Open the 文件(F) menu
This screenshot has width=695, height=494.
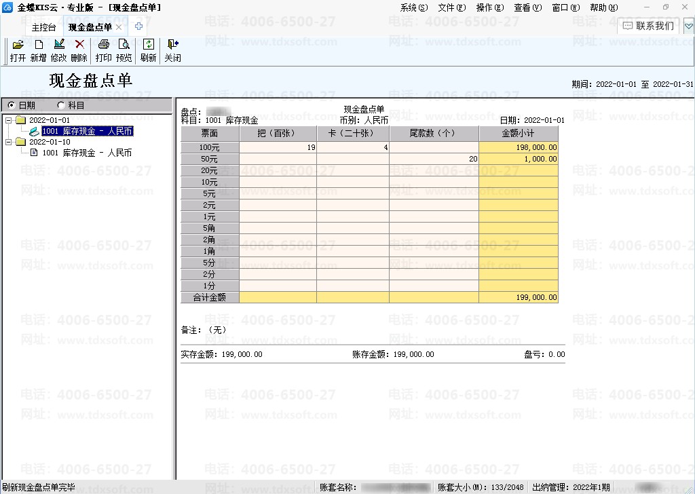coord(452,7)
